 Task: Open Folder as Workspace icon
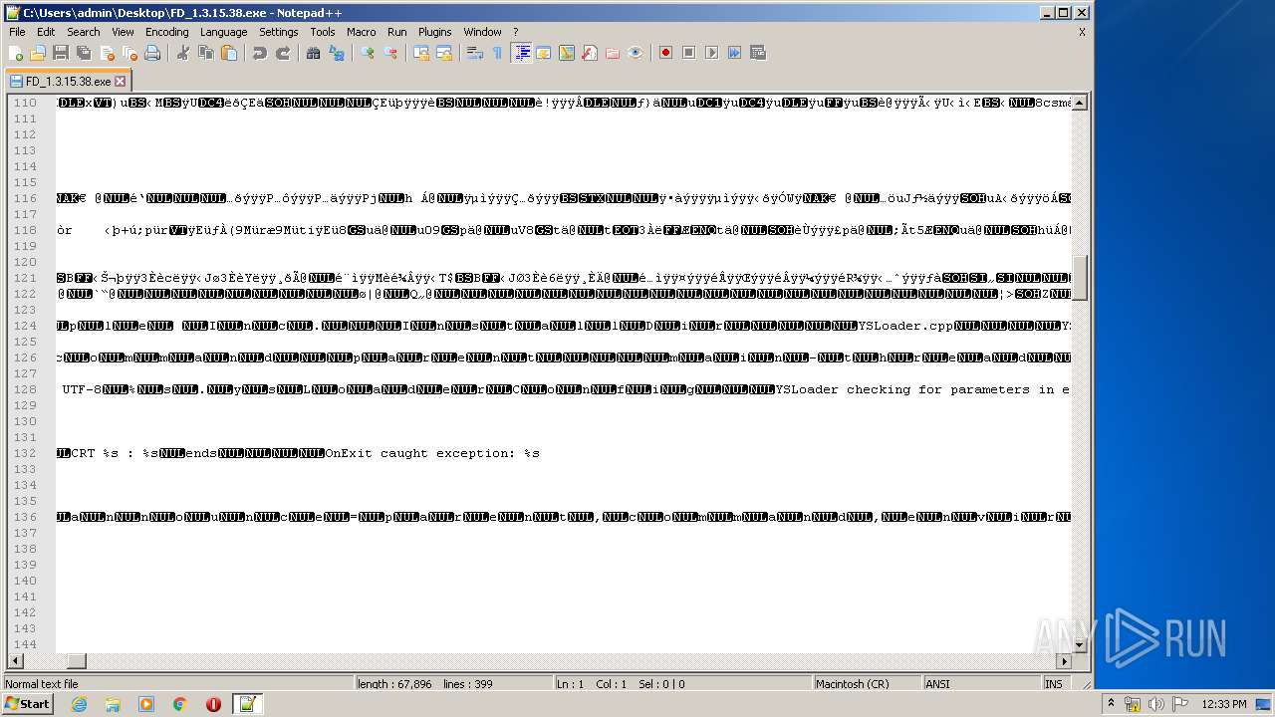pyautogui.click(x=613, y=53)
